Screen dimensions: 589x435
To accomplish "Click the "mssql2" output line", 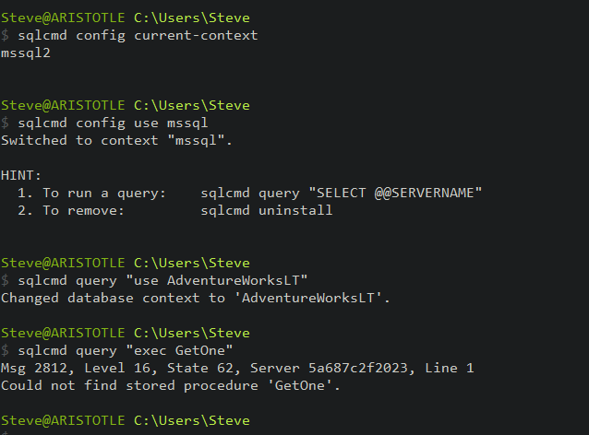I will [26, 53].
